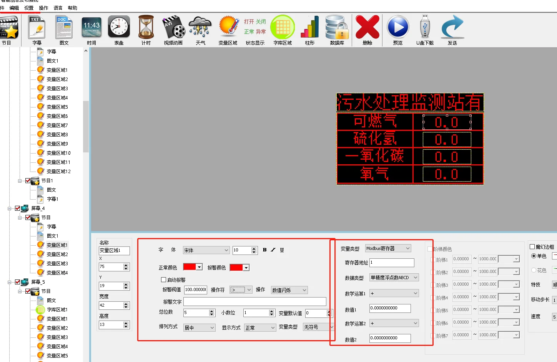Screen dimensions: 557x362
Task: Tick the 阶梯颜色 checkbox
Action: tap(430, 249)
